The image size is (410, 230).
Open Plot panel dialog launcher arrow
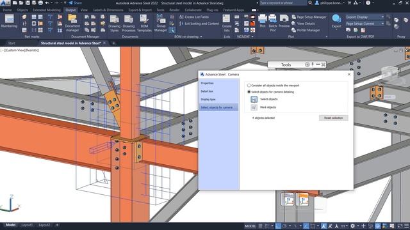point(327,37)
